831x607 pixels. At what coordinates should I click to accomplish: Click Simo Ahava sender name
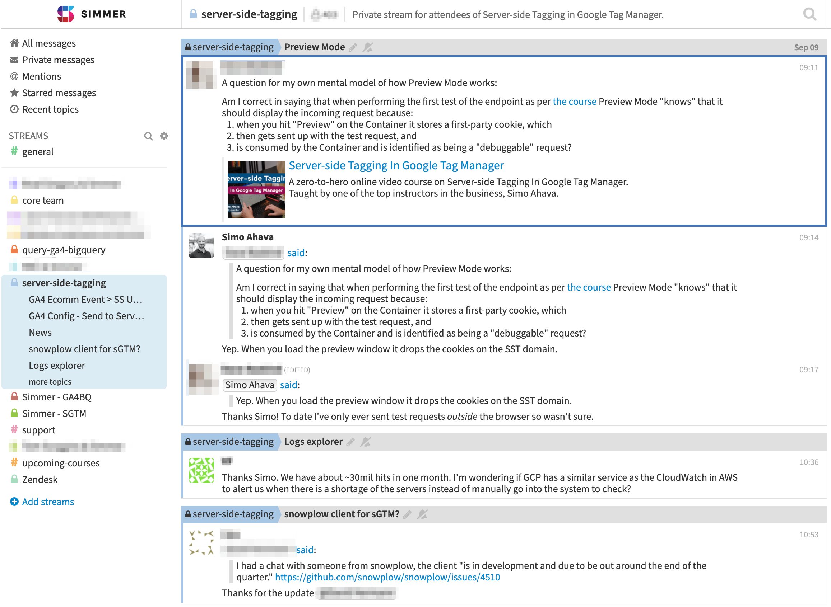(x=247, y=237)
